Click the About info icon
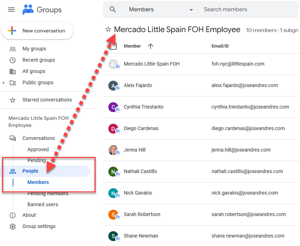300x246 pixels. click(x=13, y=215)
